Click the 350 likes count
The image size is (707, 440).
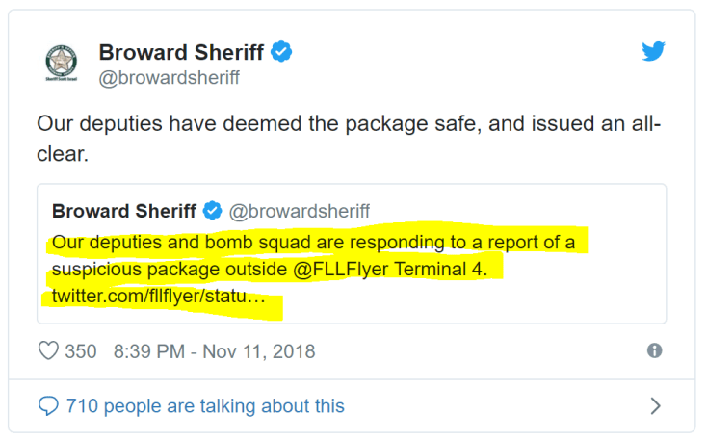pos(81,351)
